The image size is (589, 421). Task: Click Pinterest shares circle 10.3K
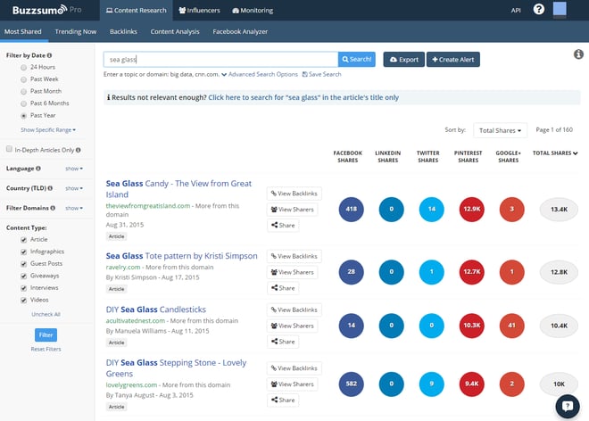point(472,326)
